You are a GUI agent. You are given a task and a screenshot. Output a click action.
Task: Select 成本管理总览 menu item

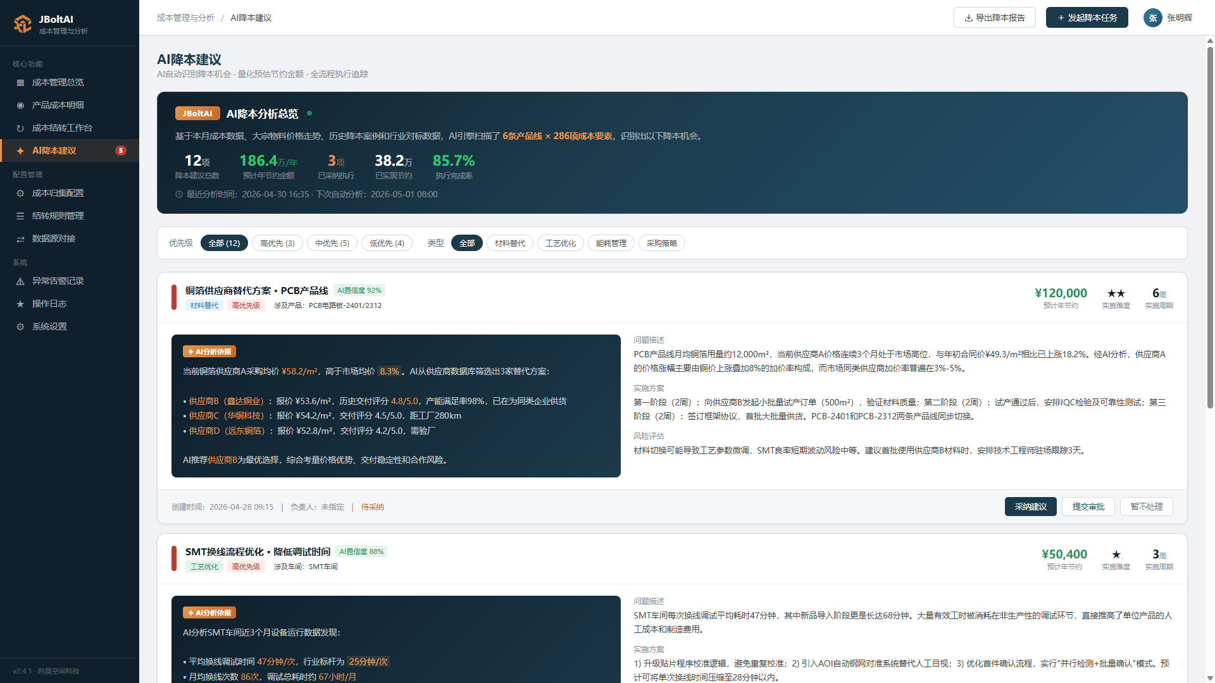(70, 82)
